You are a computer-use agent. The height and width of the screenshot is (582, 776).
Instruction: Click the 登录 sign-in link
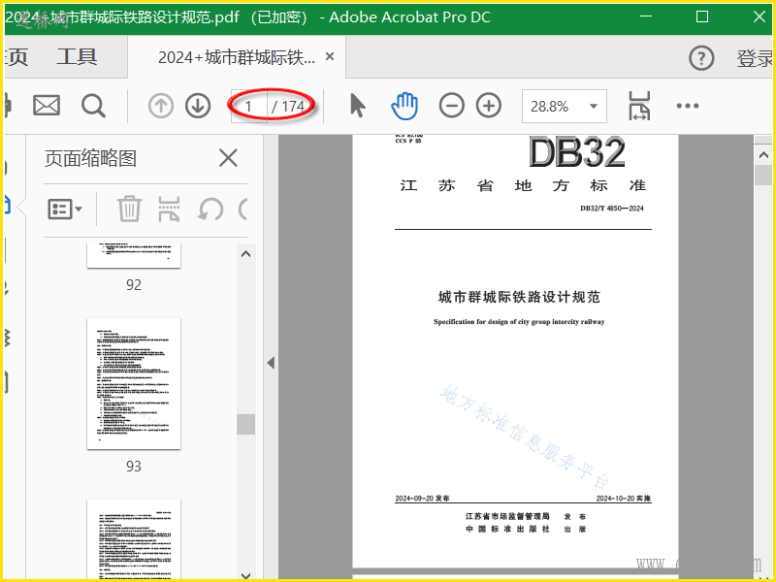pos(755,58)
